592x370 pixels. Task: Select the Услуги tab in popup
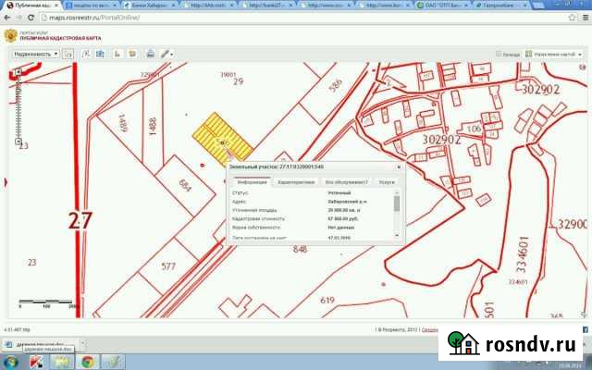[x=386, y=183]
